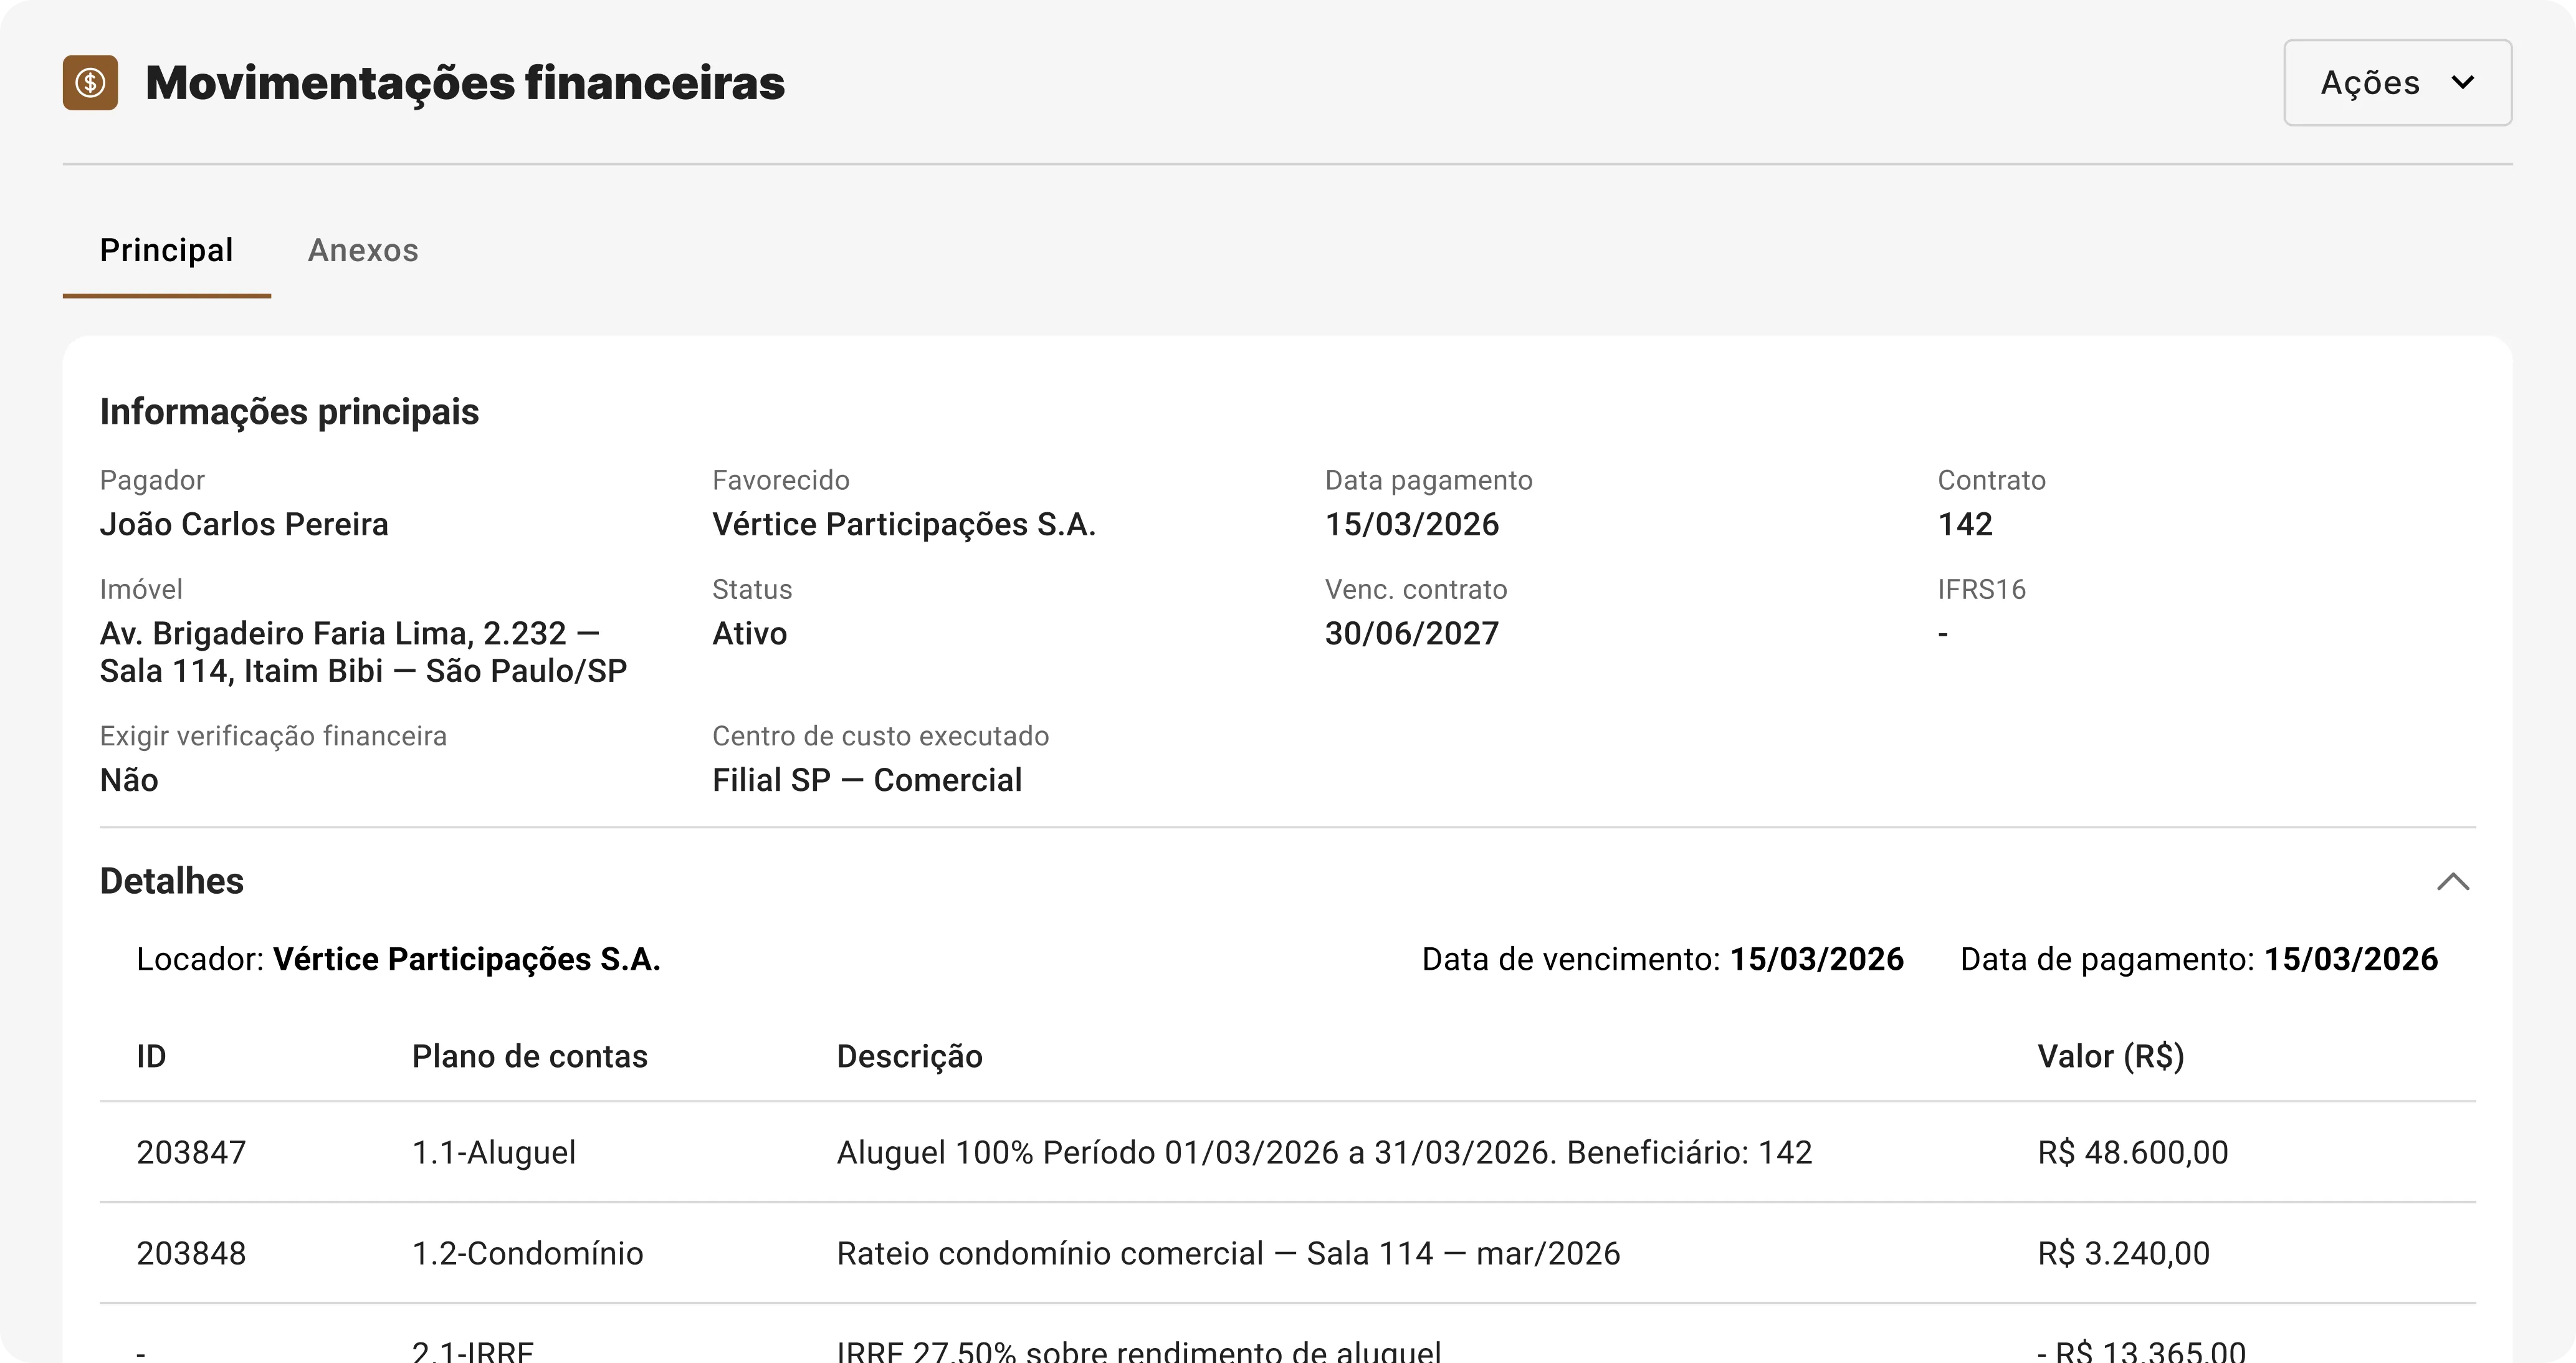Click the IFRS16 label

[x=1981, y=589]
